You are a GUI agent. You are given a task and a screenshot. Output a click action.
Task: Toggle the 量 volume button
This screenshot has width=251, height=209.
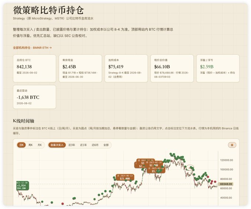coord(232,145)
